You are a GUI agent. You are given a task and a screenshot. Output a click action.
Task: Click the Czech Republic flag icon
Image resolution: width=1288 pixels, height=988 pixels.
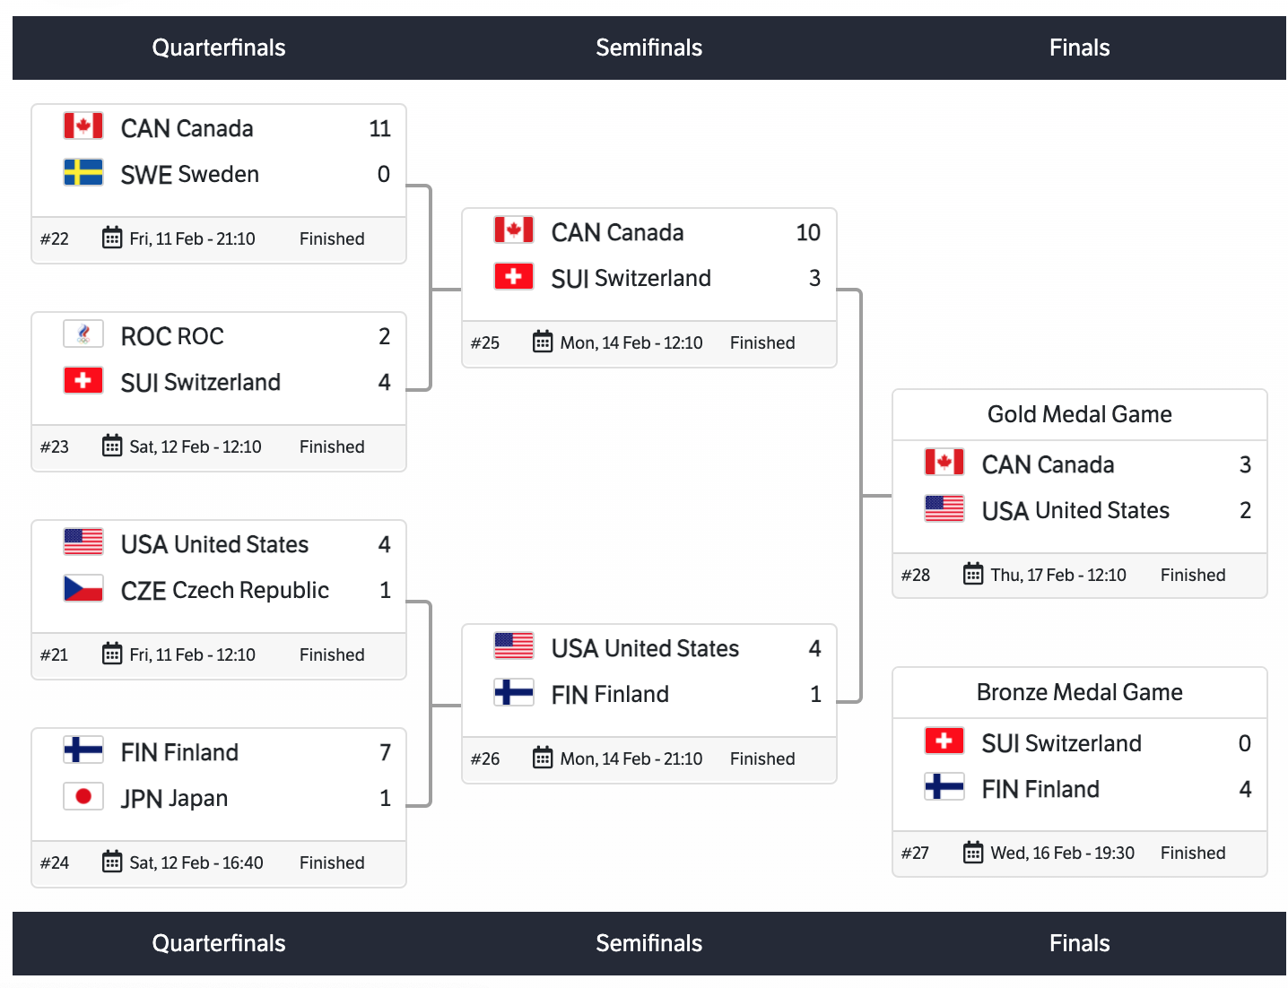[x=83, y=588]
